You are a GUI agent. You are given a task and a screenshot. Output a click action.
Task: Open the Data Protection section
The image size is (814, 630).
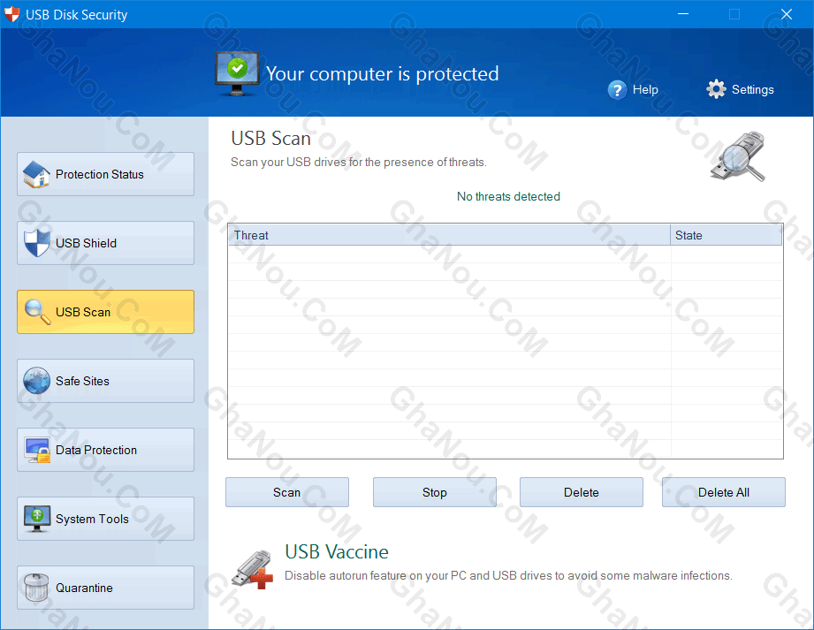[105, 450]
